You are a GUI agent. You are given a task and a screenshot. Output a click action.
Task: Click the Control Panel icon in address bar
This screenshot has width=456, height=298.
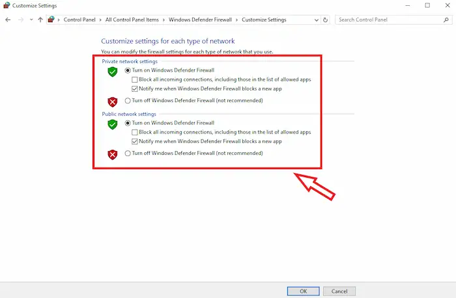(51, 20)
